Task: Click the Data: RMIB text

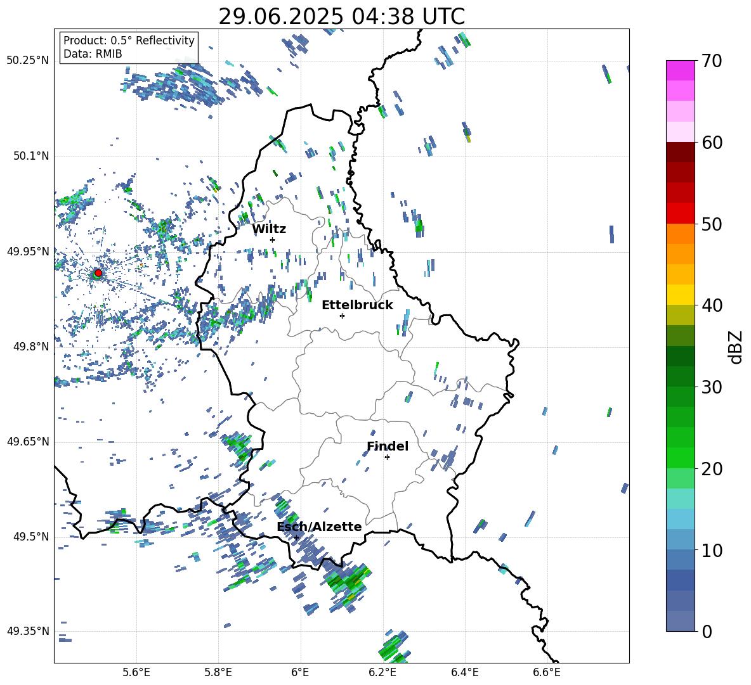Action: tap(93, 54)
